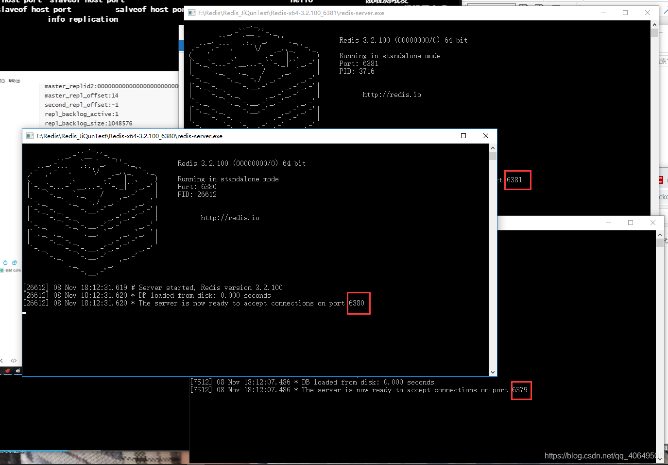Image resolution: width=668 pixels, height=465 pixels.
Task: Click the 'Port: 6381' line
Action: [x=359, y=64]
